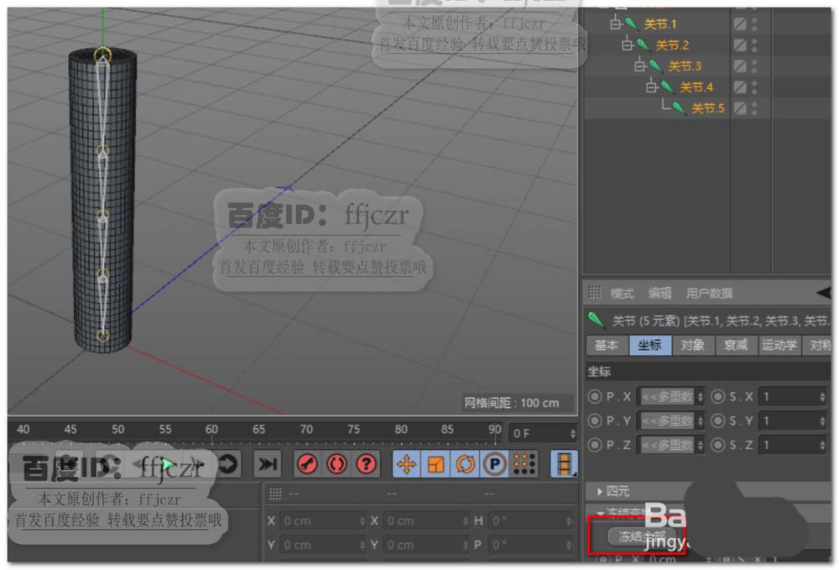Click the record active objects button
839x570 pixels.
pos(307,464)
